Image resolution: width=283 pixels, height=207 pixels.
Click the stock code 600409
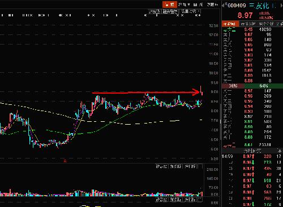[x=237, y=6]
